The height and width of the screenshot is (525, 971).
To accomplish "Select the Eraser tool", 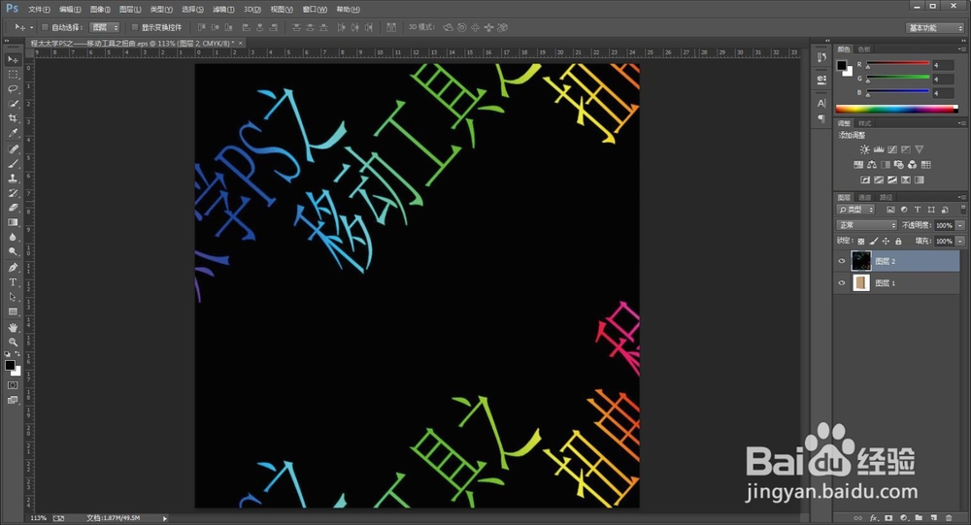I will tap(13, 208).
